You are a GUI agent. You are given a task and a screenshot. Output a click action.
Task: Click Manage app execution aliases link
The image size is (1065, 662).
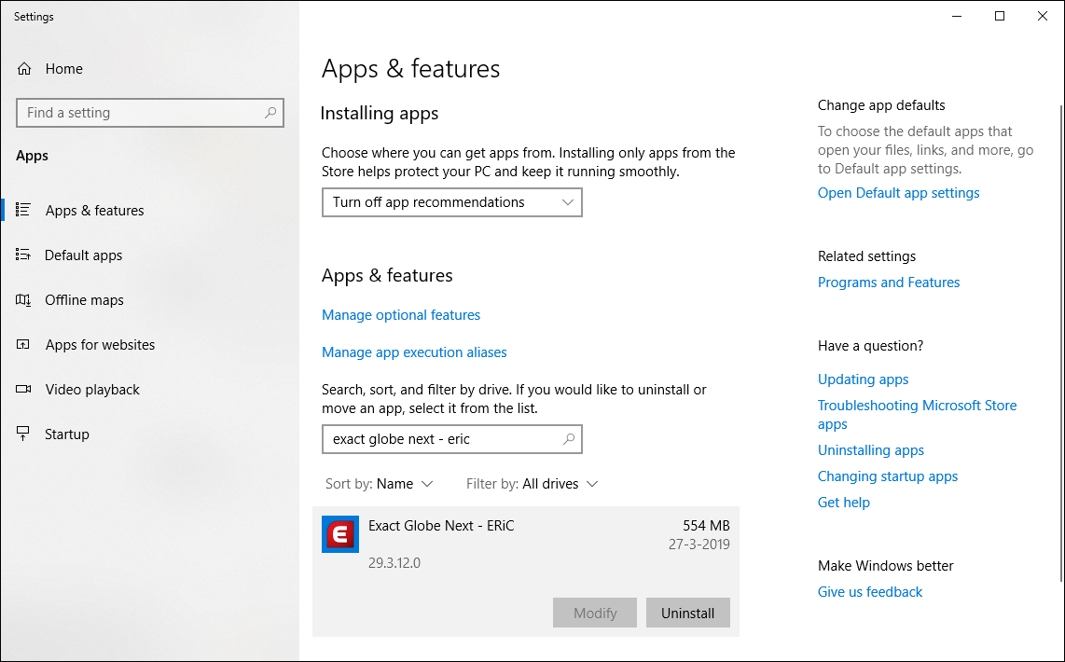[414, 352]
